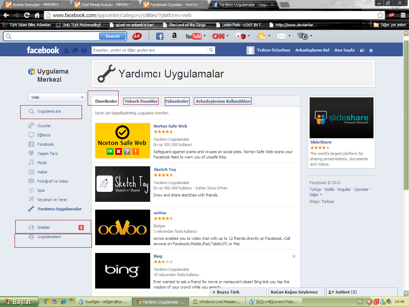This screenshot has width=409, height=307.
Task: Go to Ana Sayfa
Action: point(344,50)
